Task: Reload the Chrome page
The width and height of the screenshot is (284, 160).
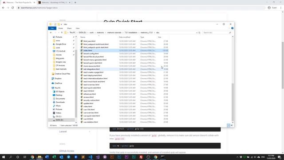Action: tap(13, 8)
